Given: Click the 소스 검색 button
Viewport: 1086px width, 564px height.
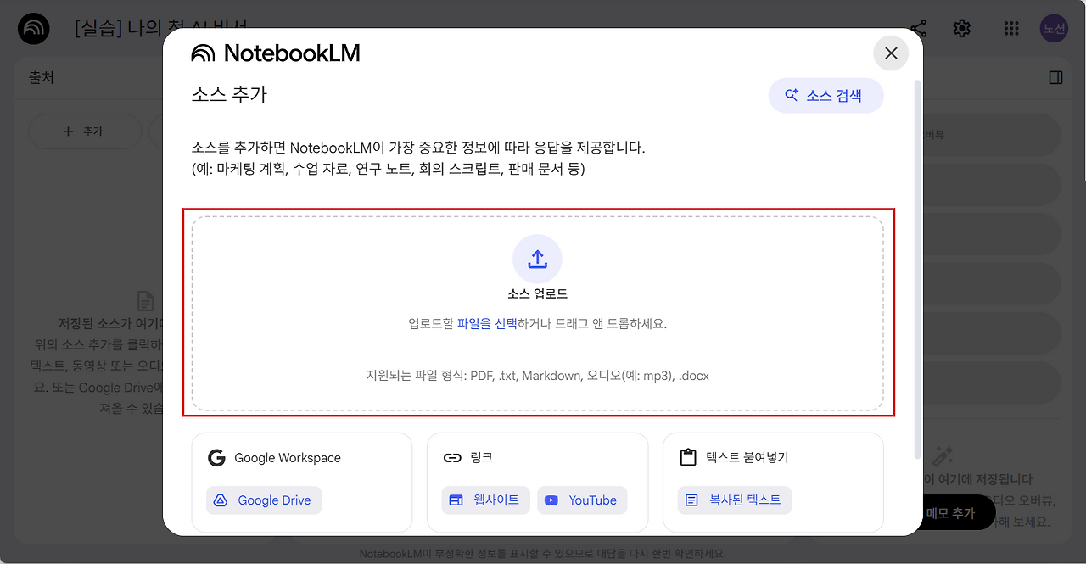Looking at the screenshot, I should [826, 96].
